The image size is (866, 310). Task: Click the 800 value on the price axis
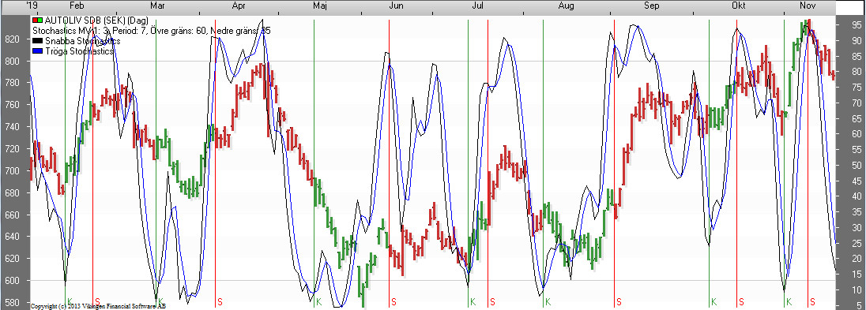tap(11, 62)
